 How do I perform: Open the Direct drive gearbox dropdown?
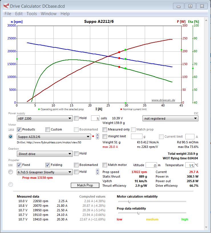(x=45, y=154)
